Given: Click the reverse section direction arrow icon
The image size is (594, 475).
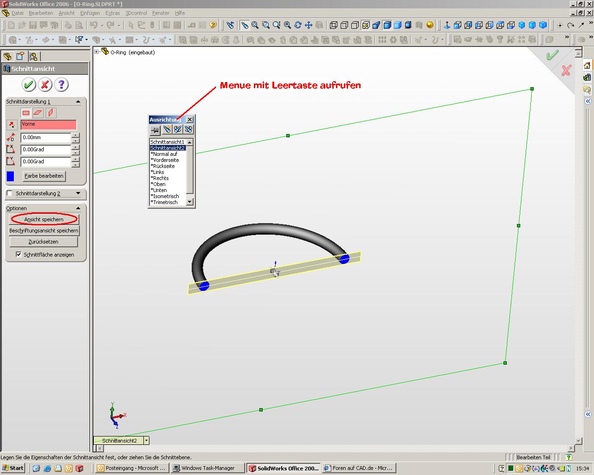Looking at the screenshot, I should point(12,125).
